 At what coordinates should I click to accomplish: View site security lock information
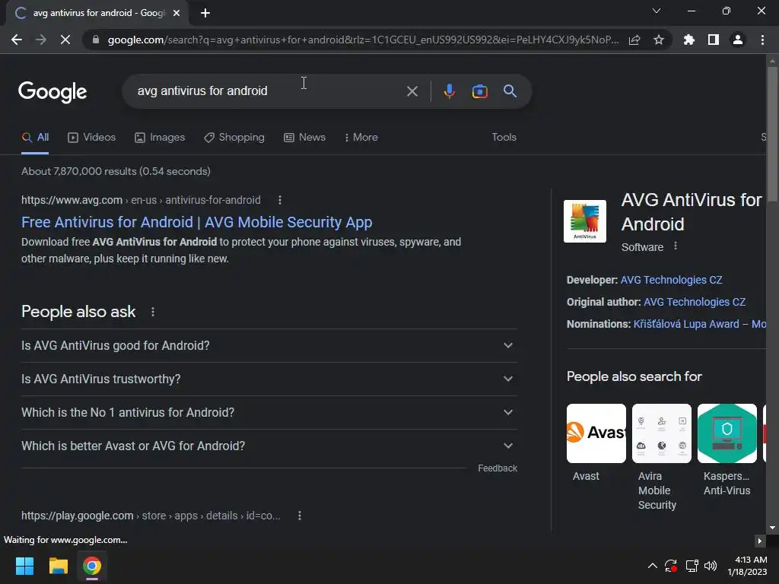(x=96, y=40)
